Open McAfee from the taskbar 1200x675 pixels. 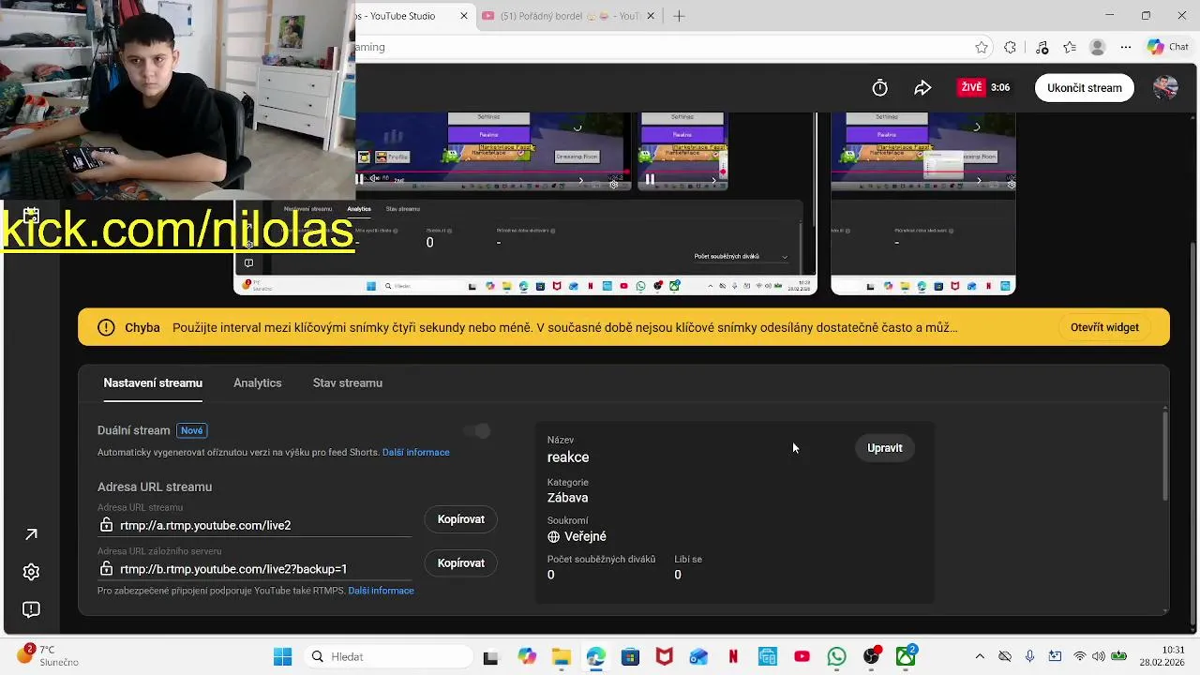[664, 657]
